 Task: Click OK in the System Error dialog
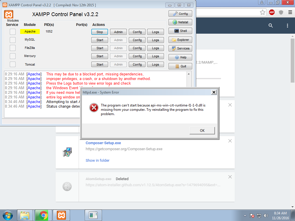(202, 131)
